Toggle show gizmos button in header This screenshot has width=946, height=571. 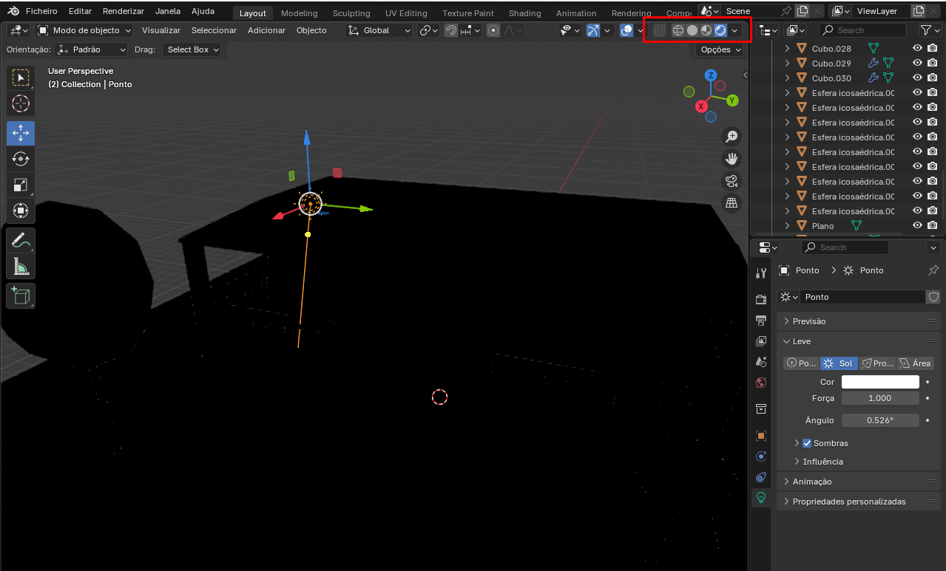pos(593,30)
